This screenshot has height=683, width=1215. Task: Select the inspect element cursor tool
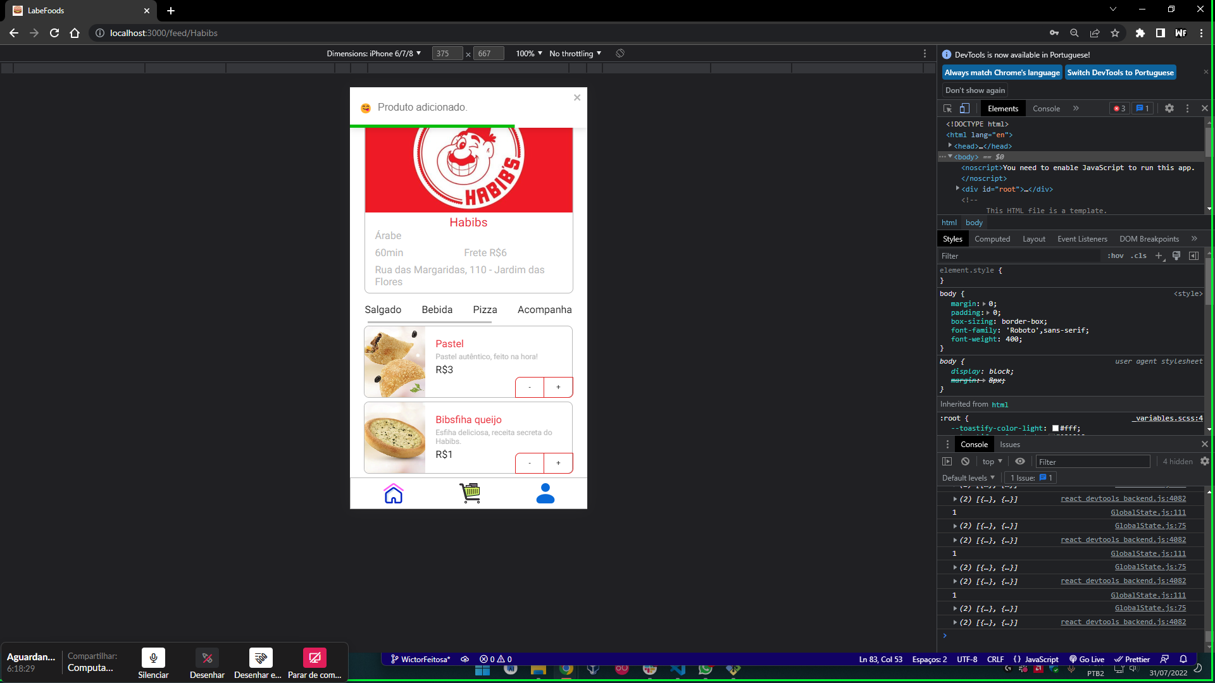[x=947, y=108]
